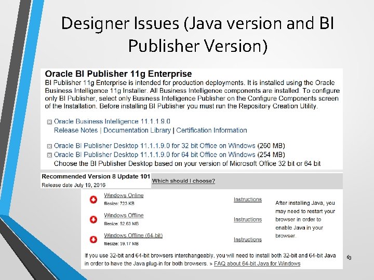Open Instructions for Windows Offline (64-bit)
Image resolution: width=374 pixels, height=280 pixels.
pyautogui.click(x=248, y=239)
